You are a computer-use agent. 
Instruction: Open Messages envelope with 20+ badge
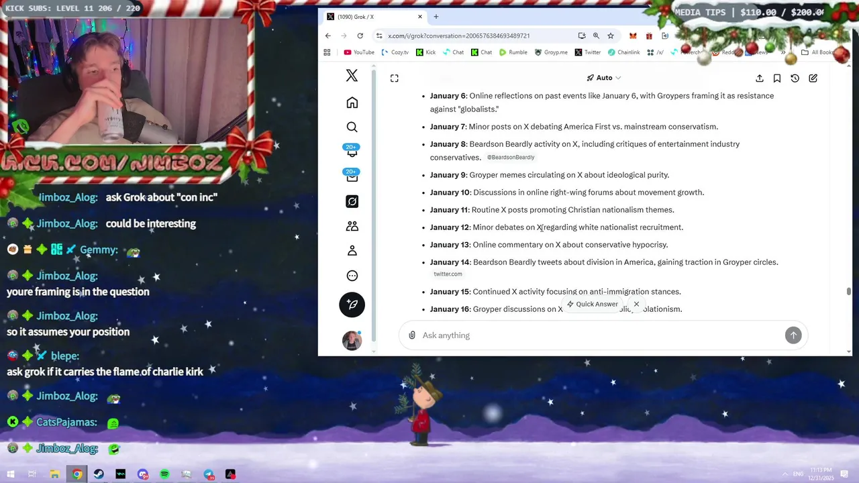(x=352, y=176)
